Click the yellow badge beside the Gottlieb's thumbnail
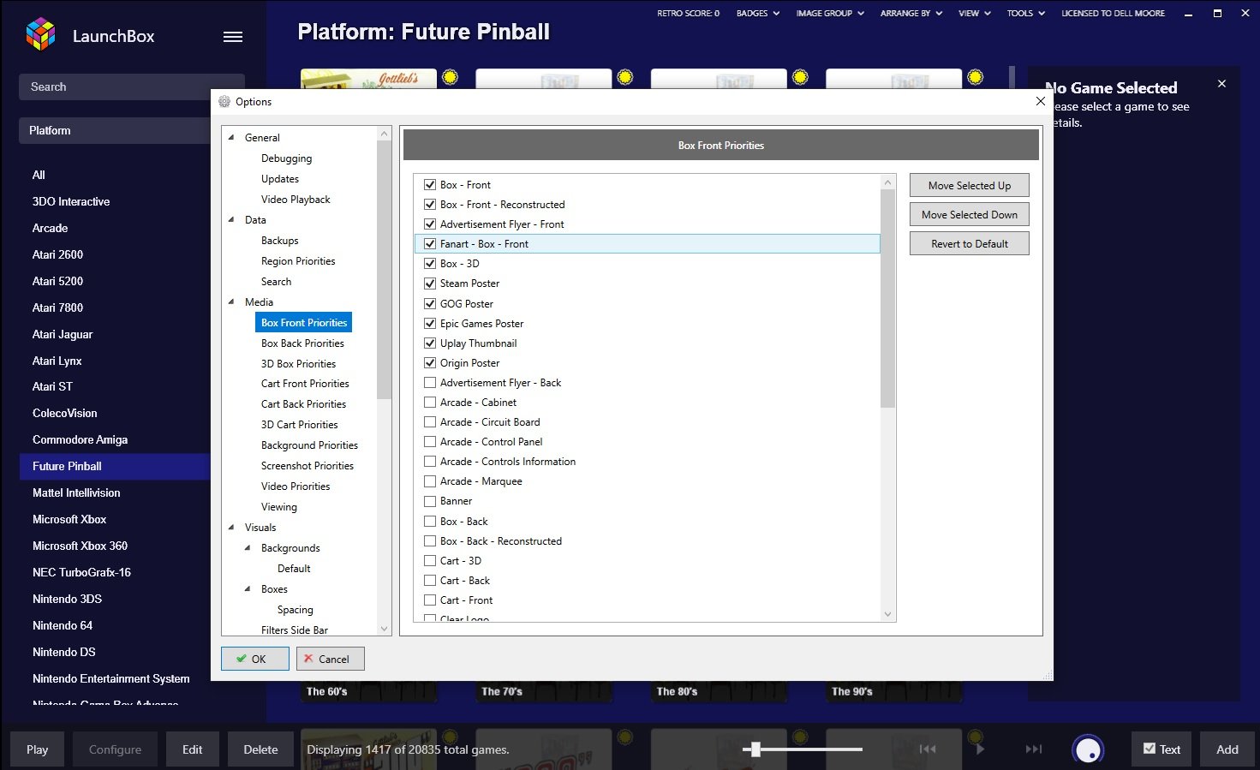The image size is (1260, 770). 450,77
